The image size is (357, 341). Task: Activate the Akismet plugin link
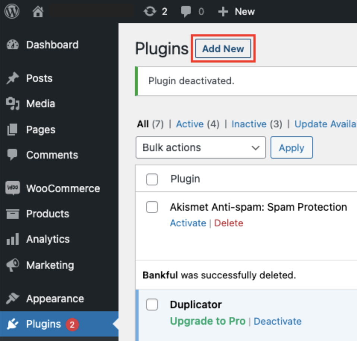pos(188,223)
